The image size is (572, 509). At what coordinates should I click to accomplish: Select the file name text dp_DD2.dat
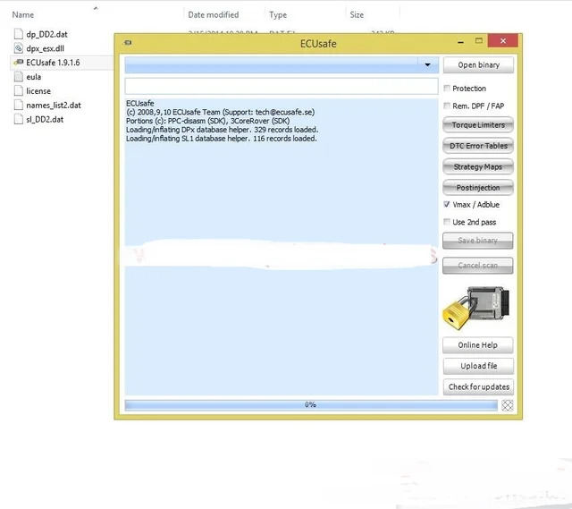pyautogui.click(x=46, y=34)
